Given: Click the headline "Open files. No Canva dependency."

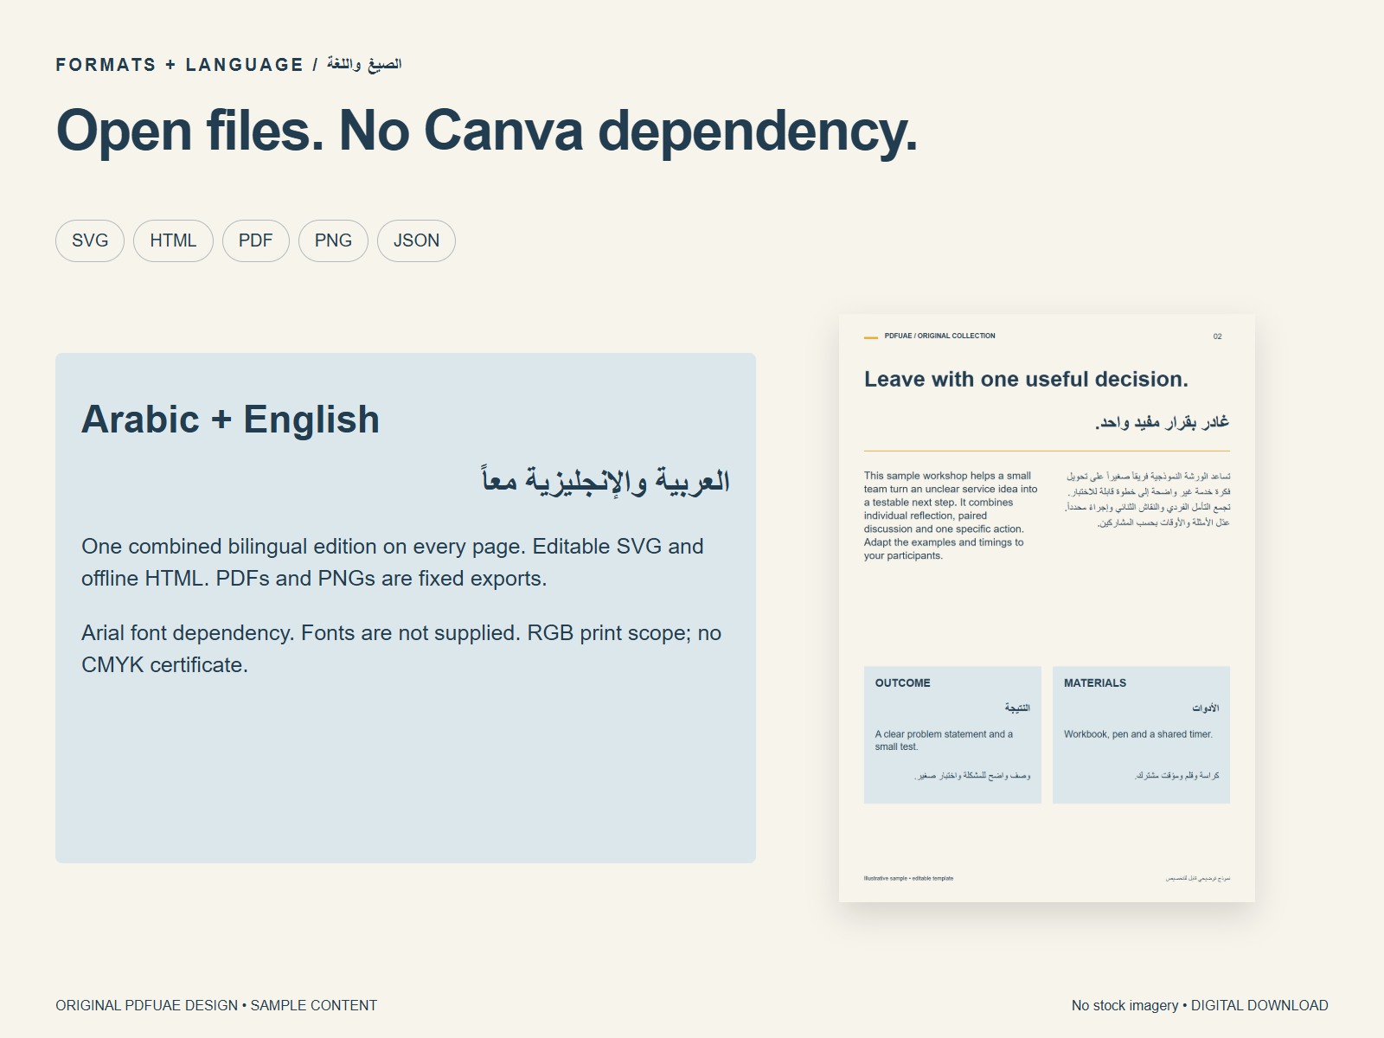Looking at the screenshot, I should tap(487, 131).
